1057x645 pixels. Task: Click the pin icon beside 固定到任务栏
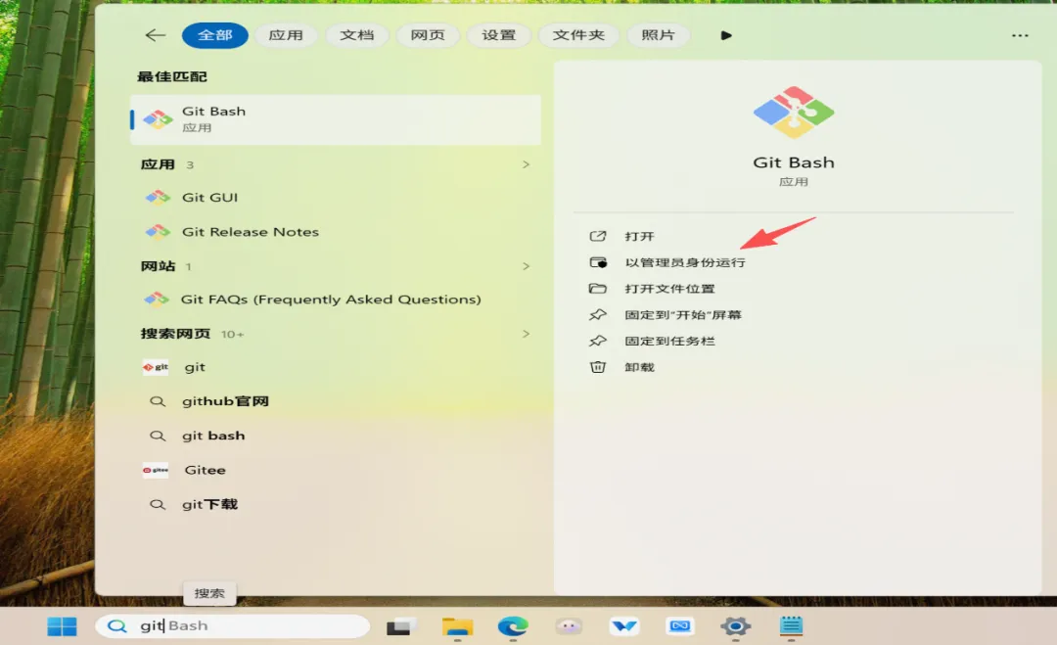click(x=598, y=341)
